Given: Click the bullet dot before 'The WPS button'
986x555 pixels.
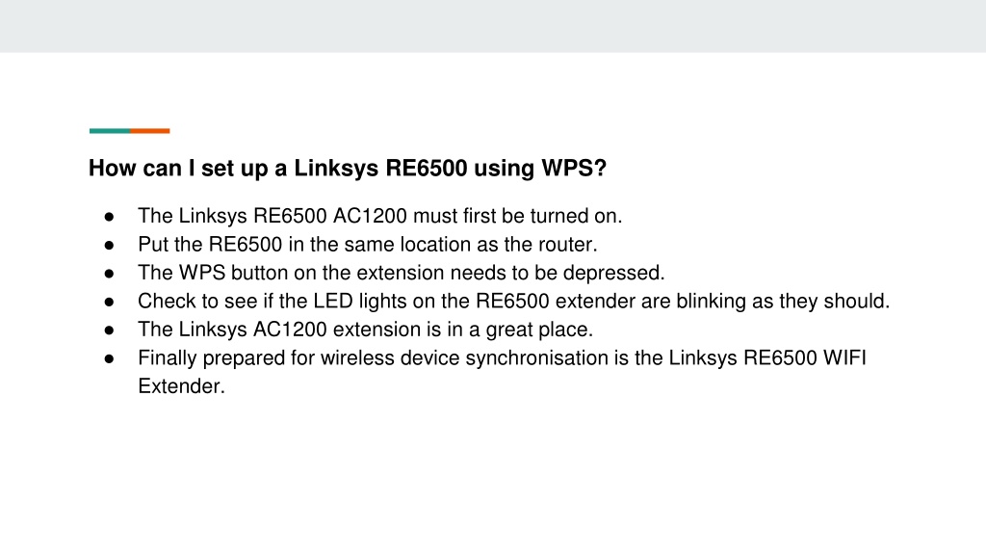Looking at the screenshot, I should point(110,273).
